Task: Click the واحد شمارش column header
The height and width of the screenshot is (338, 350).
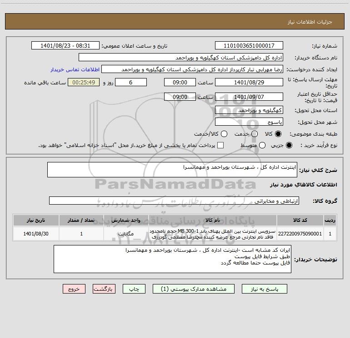Action: [126, 220]
